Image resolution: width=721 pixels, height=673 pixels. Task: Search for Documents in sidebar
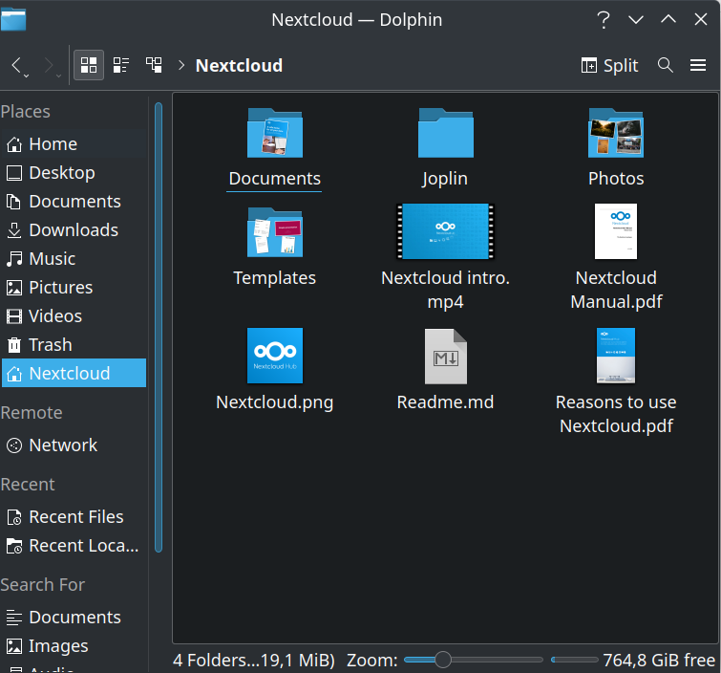coord(74,618)
